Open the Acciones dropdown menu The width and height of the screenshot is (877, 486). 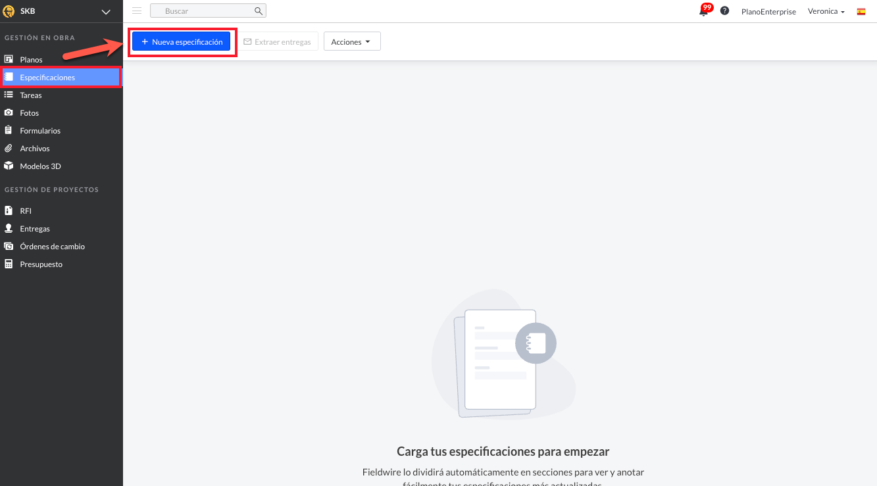coord(351,41)
